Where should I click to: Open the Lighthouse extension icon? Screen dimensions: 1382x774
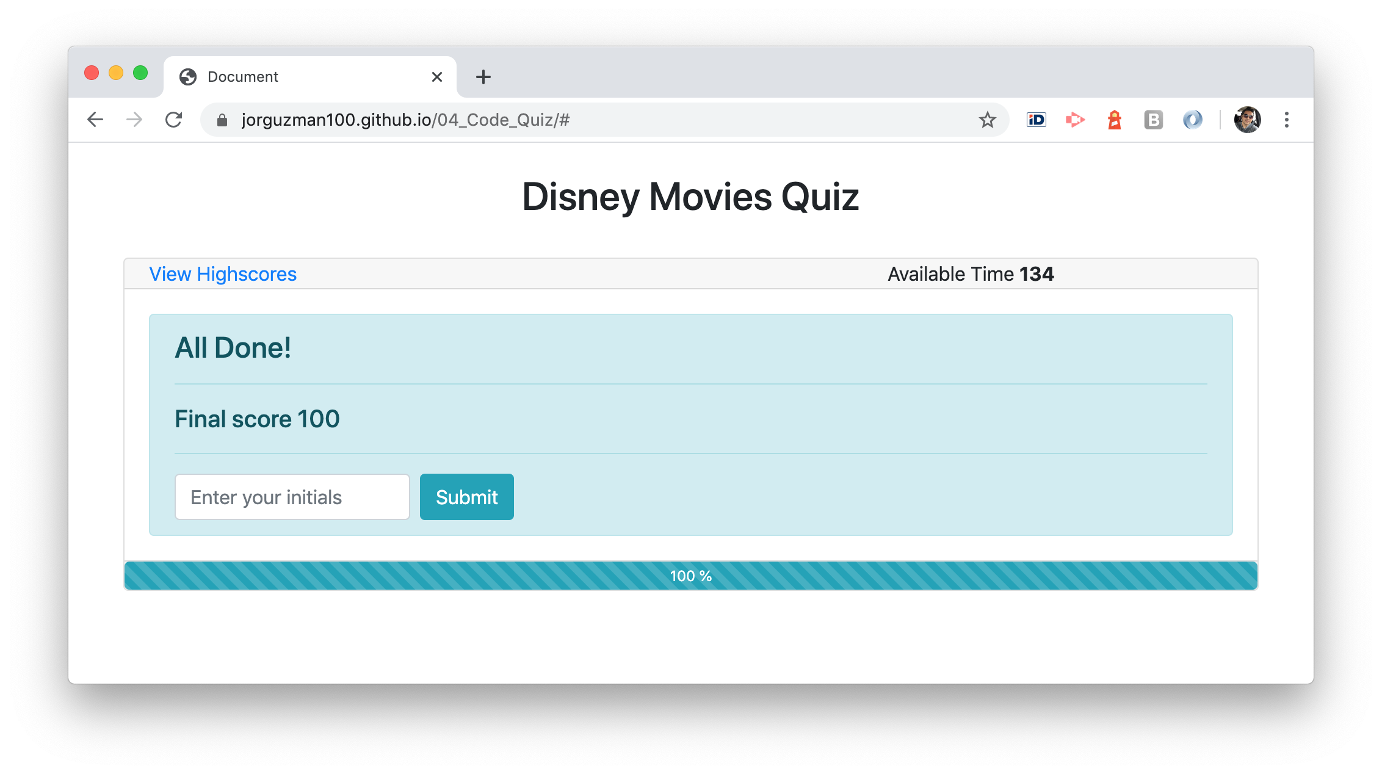1114,120
